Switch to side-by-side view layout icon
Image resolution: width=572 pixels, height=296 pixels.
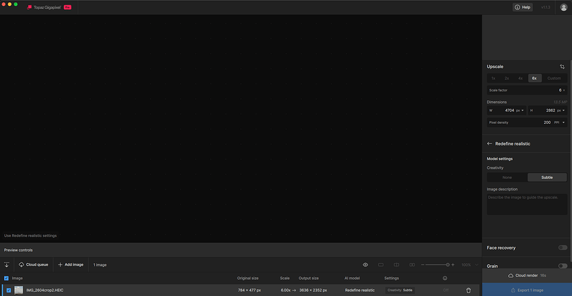[413, 264]
